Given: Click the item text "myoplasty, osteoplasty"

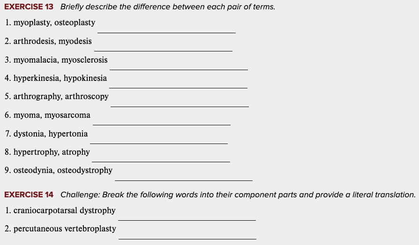Looking at the screenshot, I should point(54,22).
